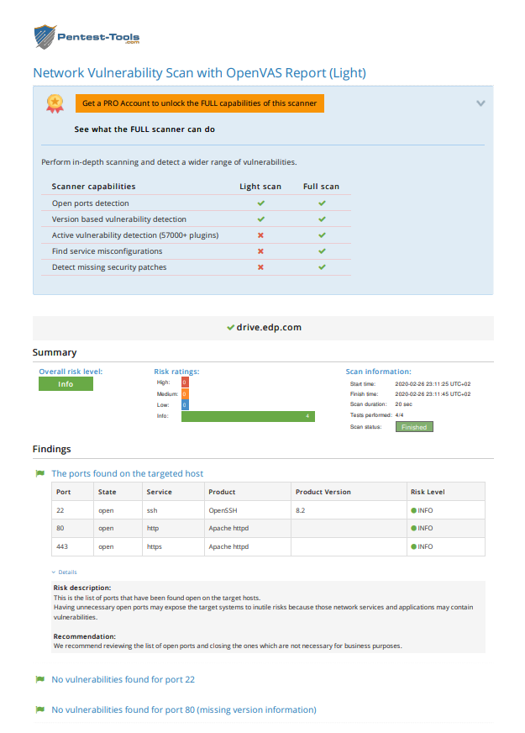Click the flag icon beside port 80 finding
This screenshot has height=733, width=525.
pos(40,709)
